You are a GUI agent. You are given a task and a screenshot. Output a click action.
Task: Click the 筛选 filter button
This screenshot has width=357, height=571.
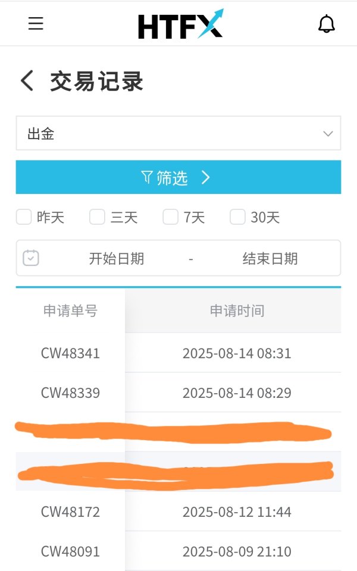tap(178, 177)
